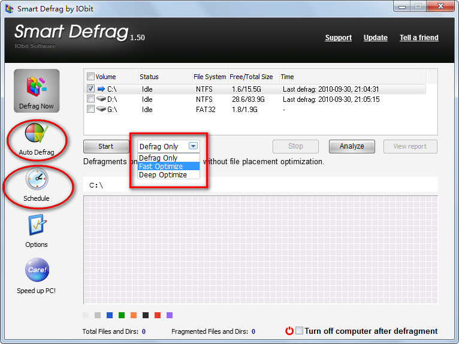Click FAT32 in the G:\ row
The image size is (459, 344).
point(206,110)
